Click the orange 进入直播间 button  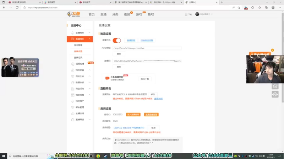133,114
